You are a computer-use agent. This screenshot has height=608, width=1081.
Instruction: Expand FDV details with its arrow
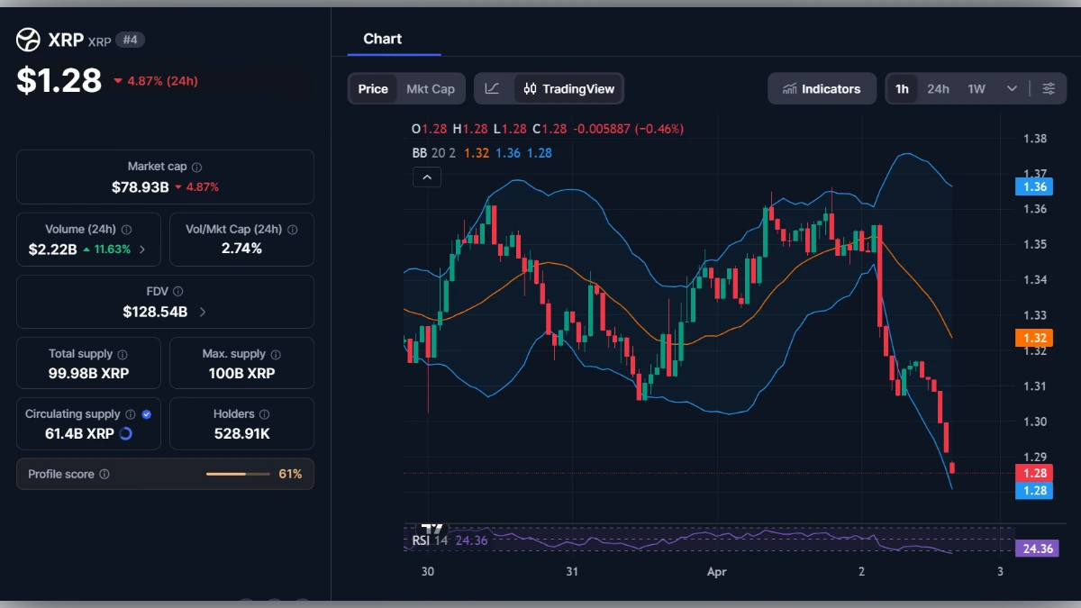(203, 313)
